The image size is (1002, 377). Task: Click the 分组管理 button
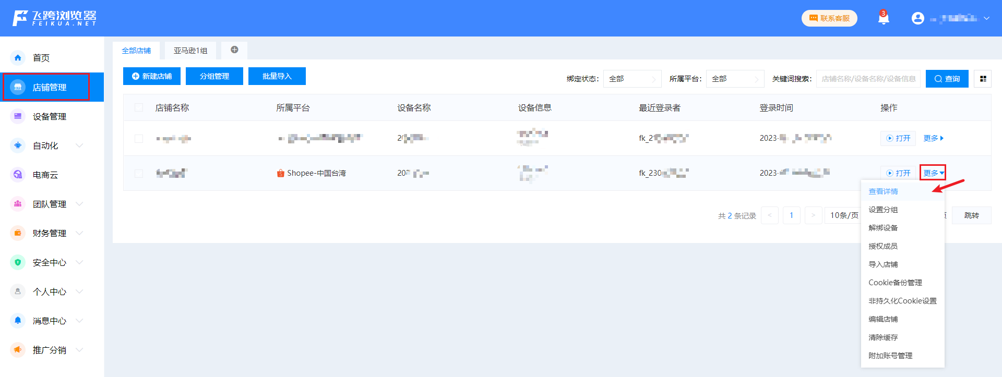[214, 76]
